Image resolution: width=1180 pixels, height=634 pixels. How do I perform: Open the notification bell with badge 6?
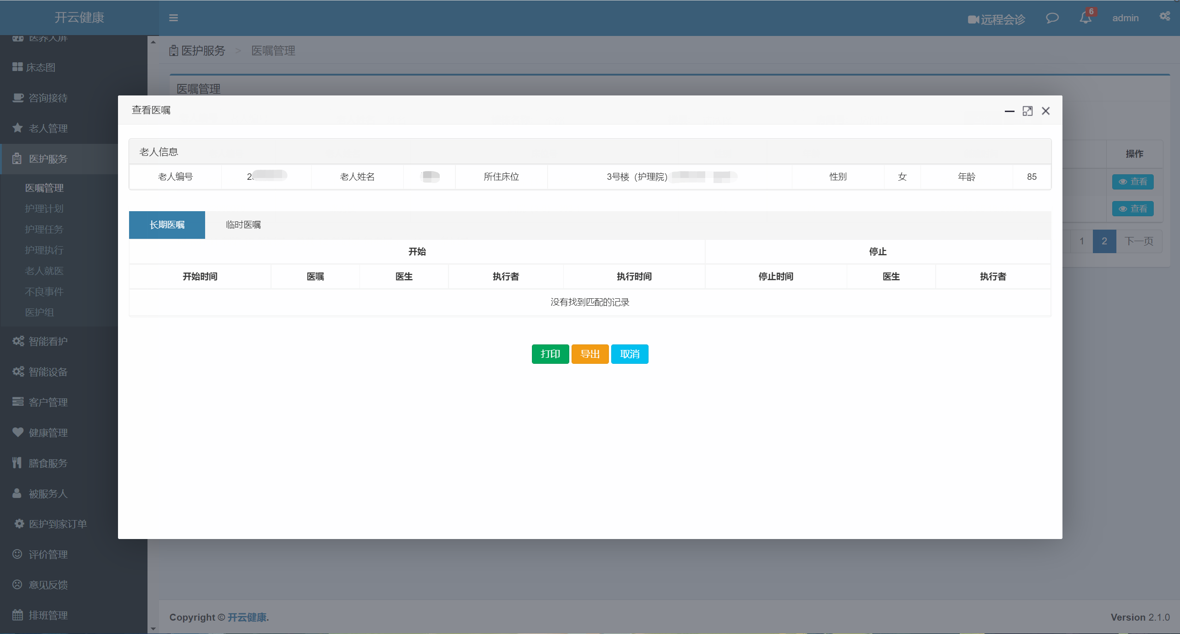tap(1086, 18)
